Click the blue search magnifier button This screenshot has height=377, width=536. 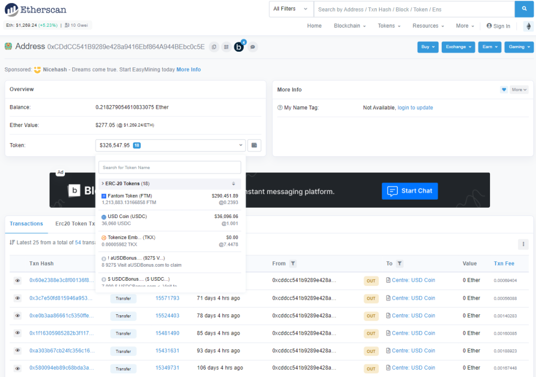click(x=524, y=9)
